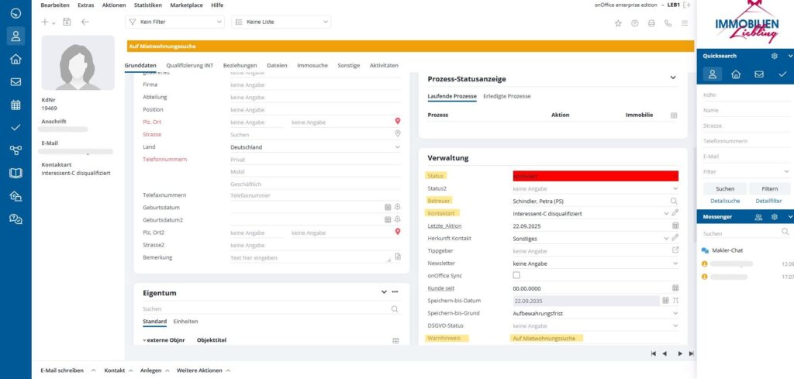Open Quicksearch settings gear icon
This screenshot has height=379, width=794.
click(774, 56)
